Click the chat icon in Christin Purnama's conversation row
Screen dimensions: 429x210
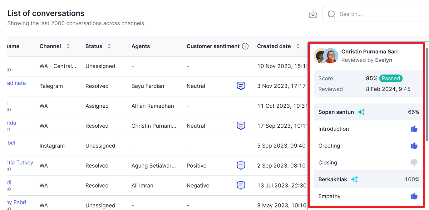(x=241, y=126)
